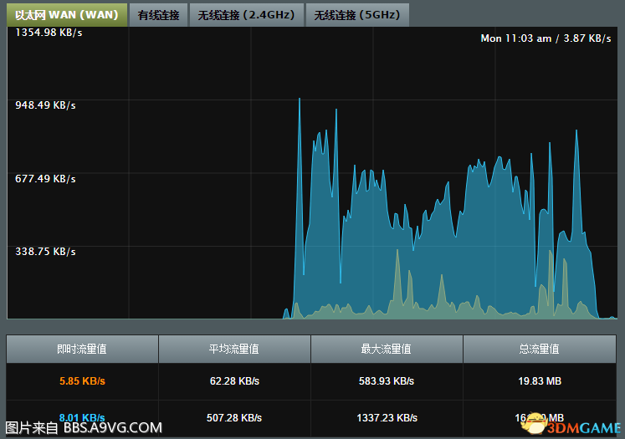
Task: Select the 62.28 KB/s average value
Action: [234, 381]
